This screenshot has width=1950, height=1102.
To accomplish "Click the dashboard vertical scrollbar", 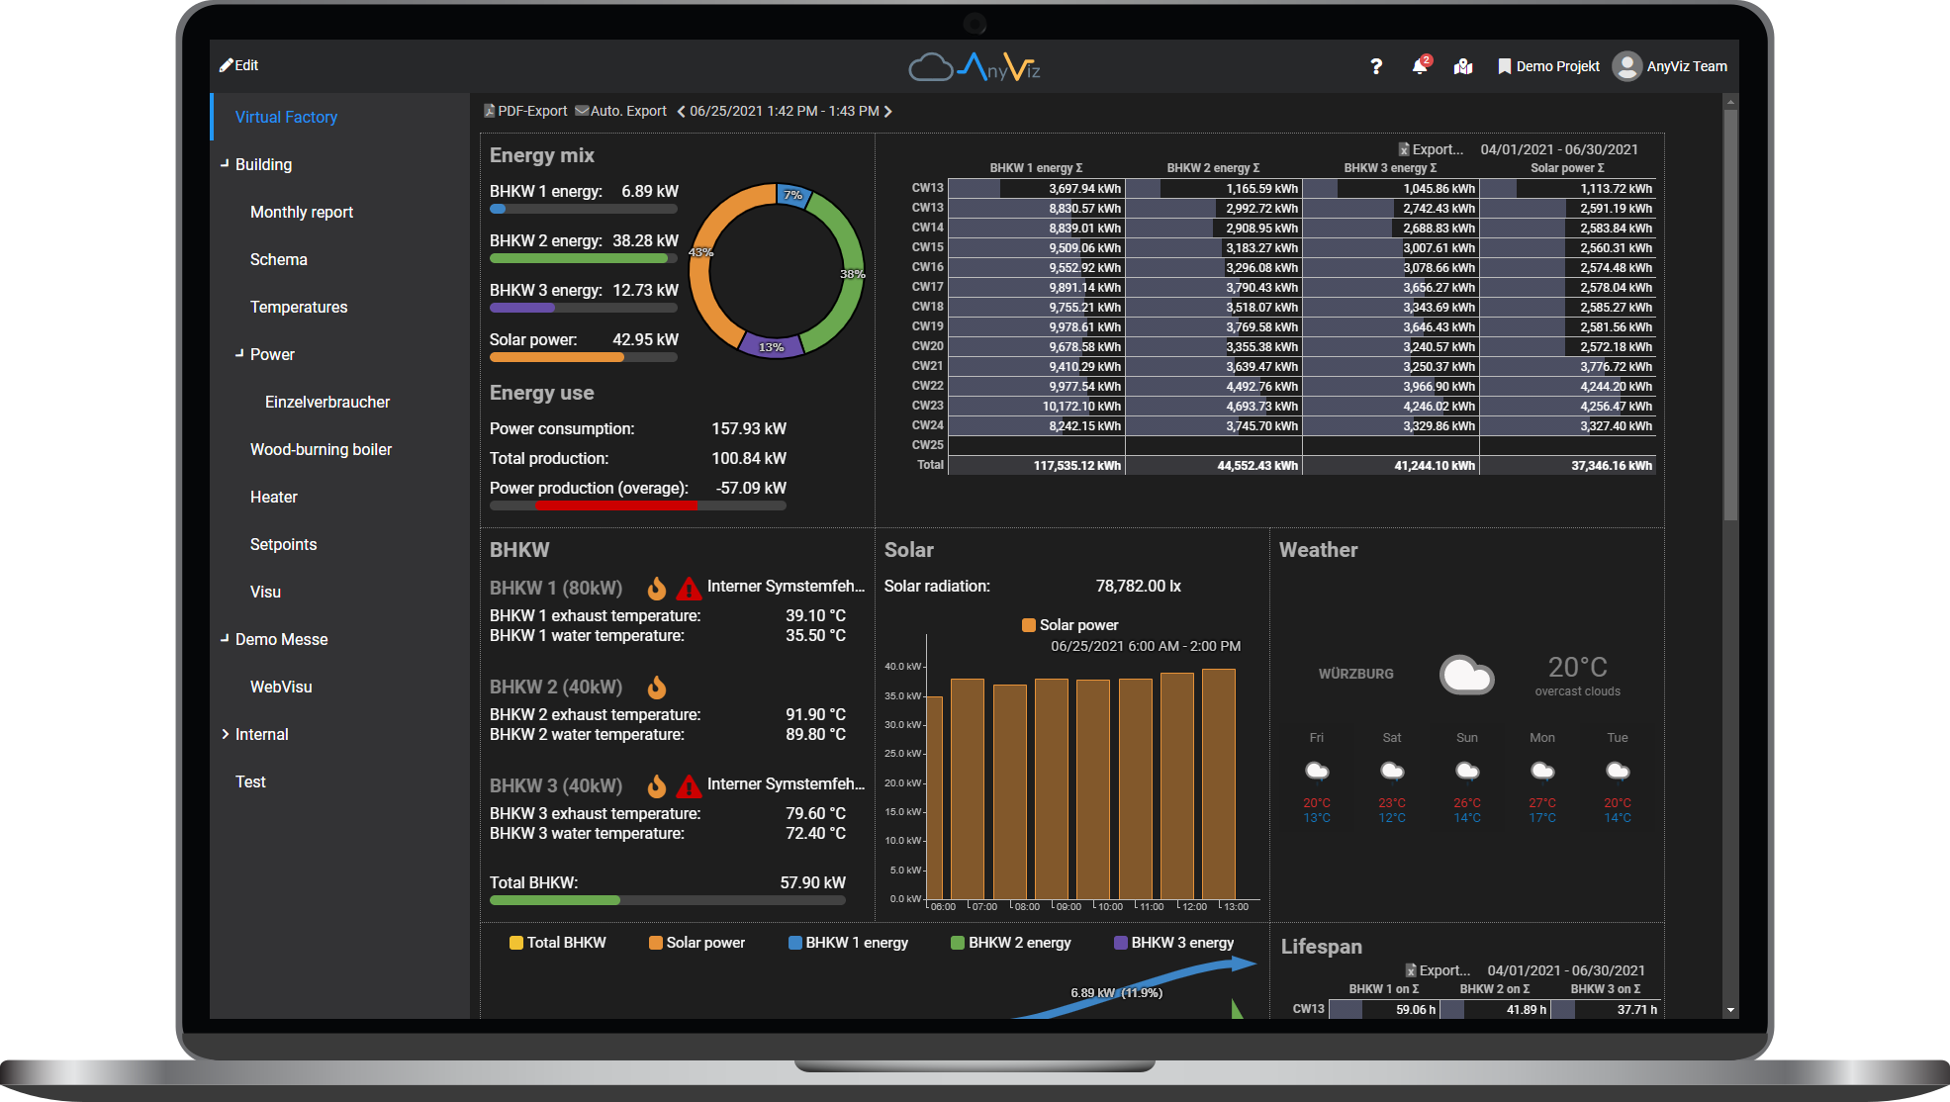I will pyautogui.click(x=1729, y=317).
